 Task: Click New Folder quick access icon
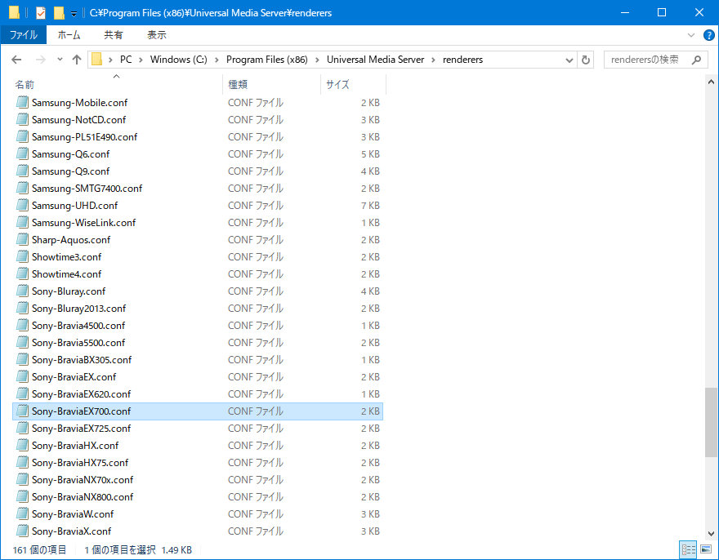(x=59, y=12)
